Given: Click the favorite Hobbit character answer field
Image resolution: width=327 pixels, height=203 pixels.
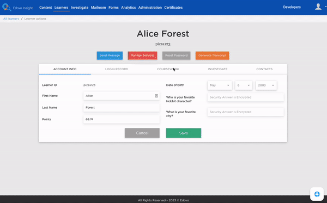Looking at the screenshot, I should click(x=245, y=97).
